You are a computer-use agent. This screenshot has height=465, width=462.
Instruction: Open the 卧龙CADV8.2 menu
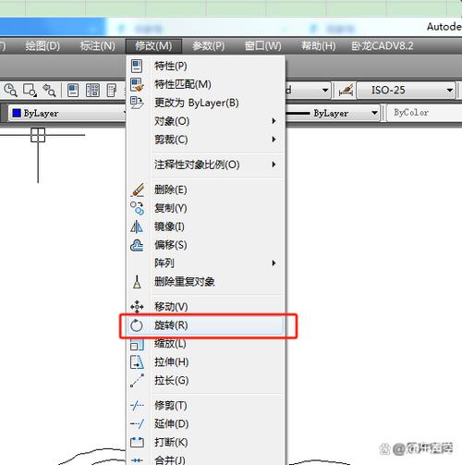click(x=383, y=46)
